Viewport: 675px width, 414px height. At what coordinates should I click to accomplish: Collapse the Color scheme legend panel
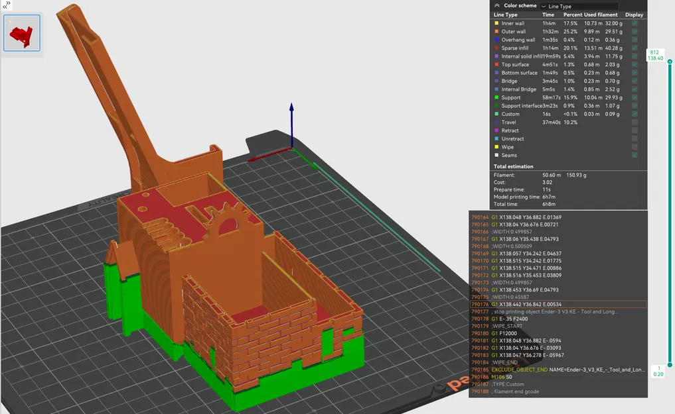click(x=496, y=5)
